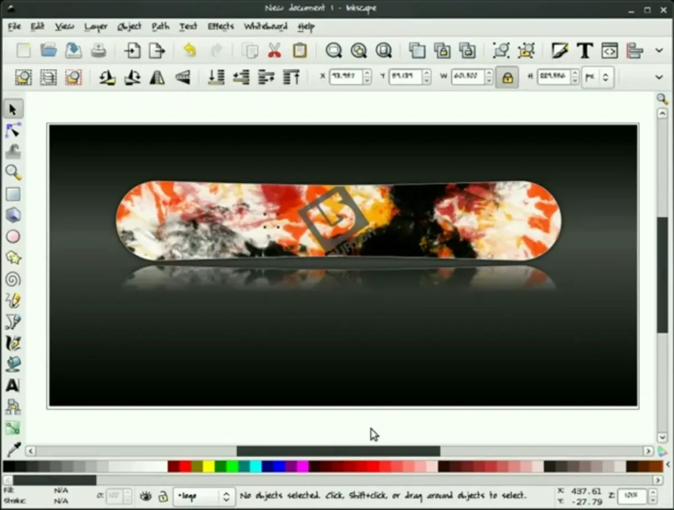
Task: Select the Node edit tool
Action: coord(13,130)
